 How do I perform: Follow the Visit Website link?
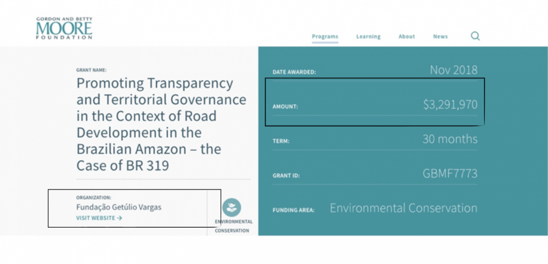point(99,218)
